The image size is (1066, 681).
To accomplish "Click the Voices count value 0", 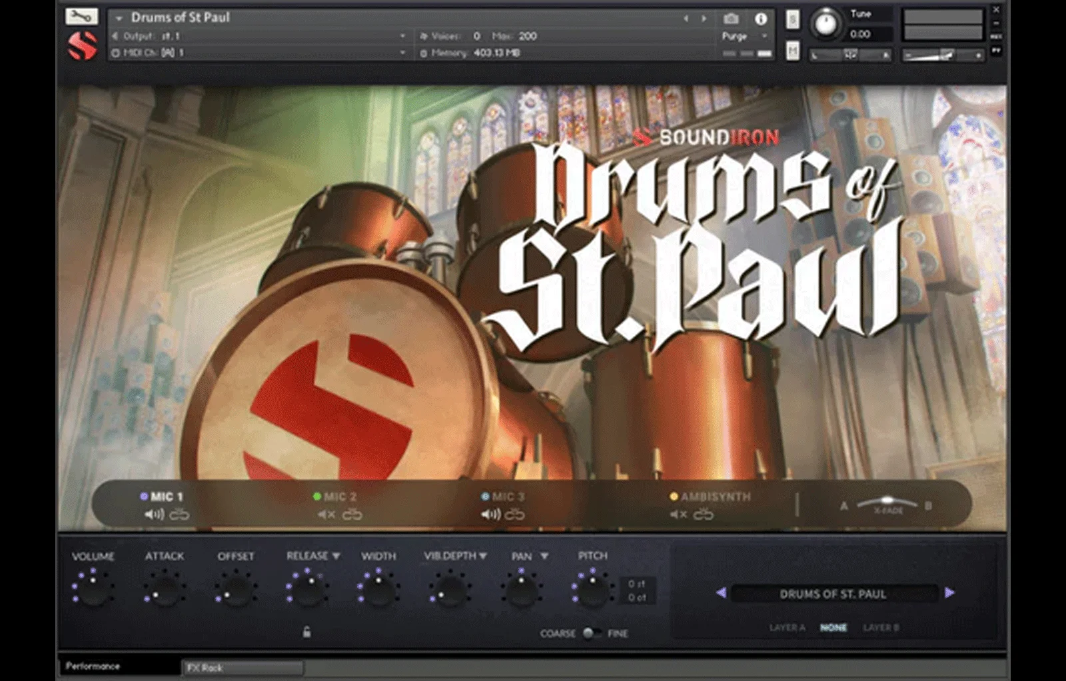I will 477,36.
